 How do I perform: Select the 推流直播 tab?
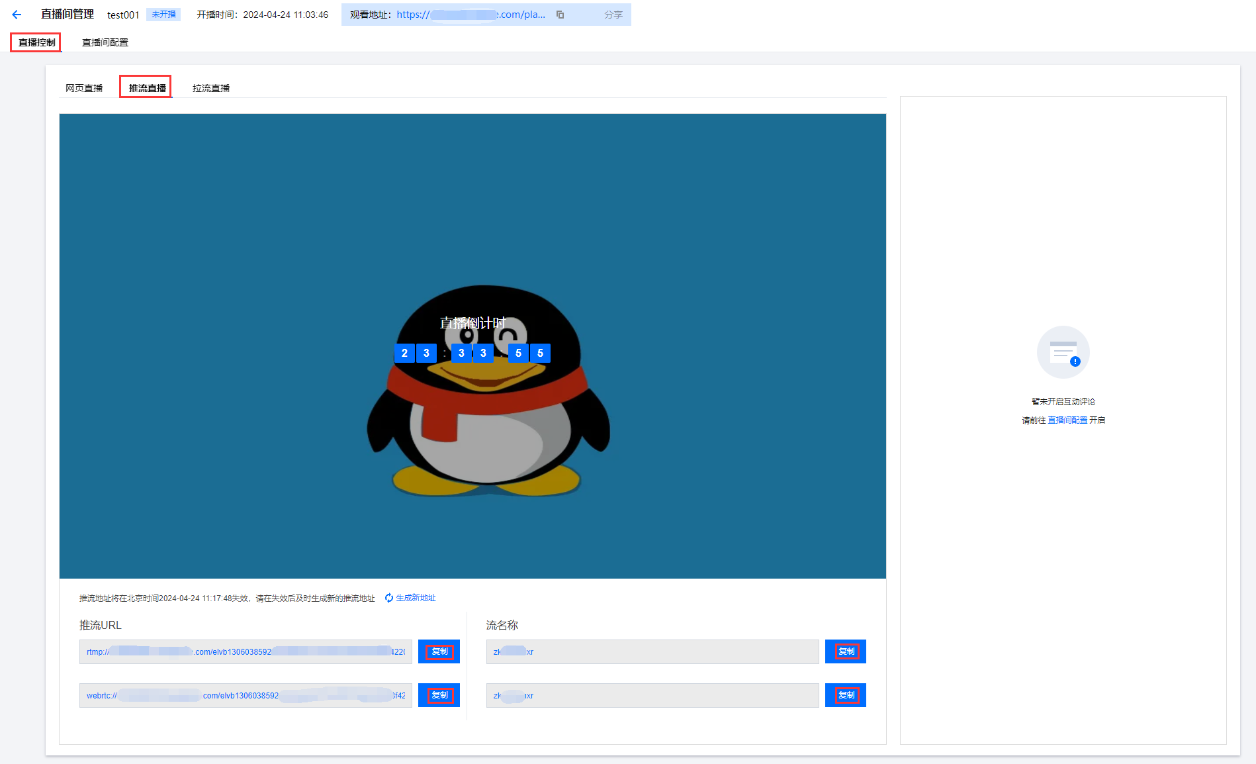tap(147, 87)
